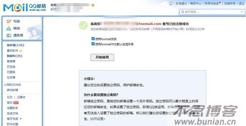Open 群邮件(35) folder

click(14, 56)
